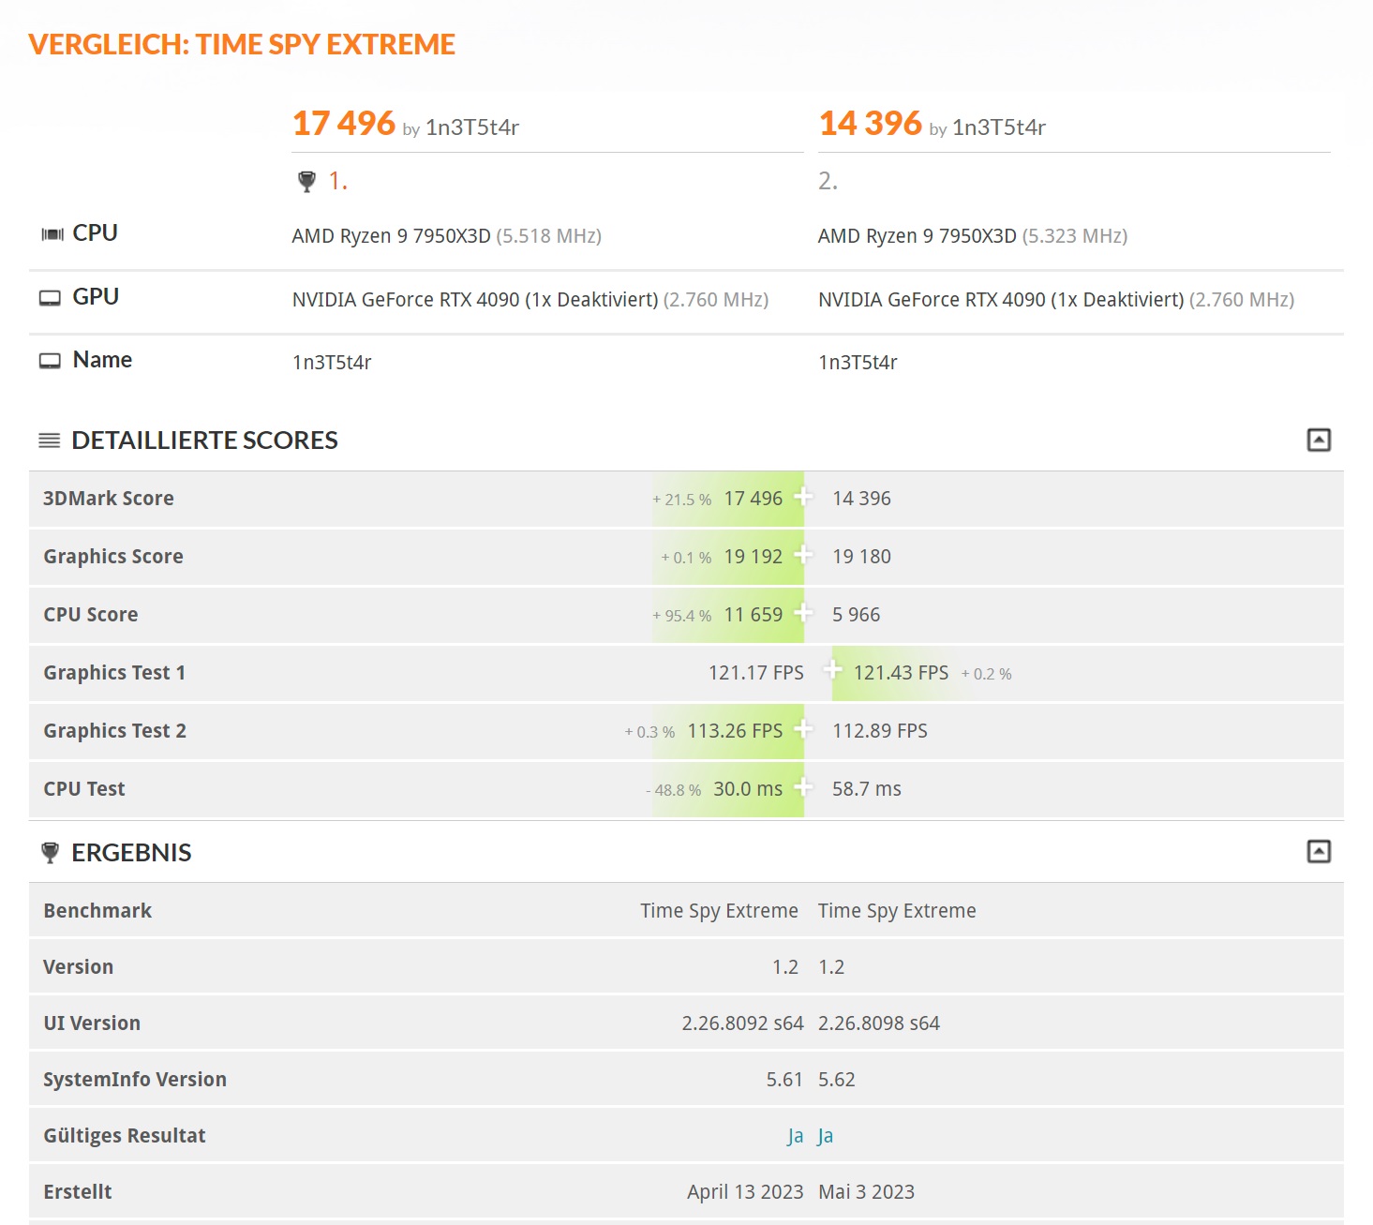
Task: Select the + 95.4 % difference label
Action: 682,616
